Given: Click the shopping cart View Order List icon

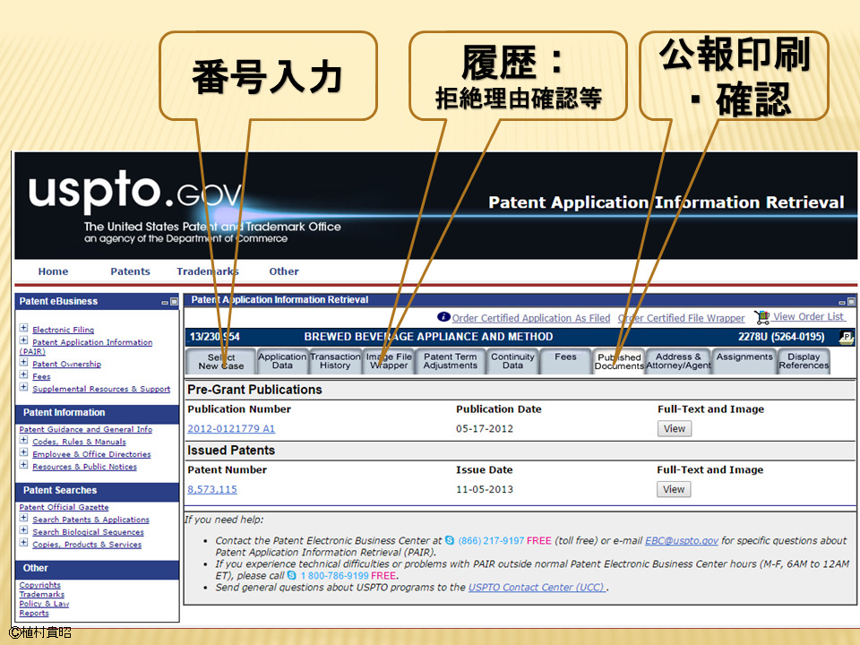Looking at the screenshot, I should pos(761,317).
